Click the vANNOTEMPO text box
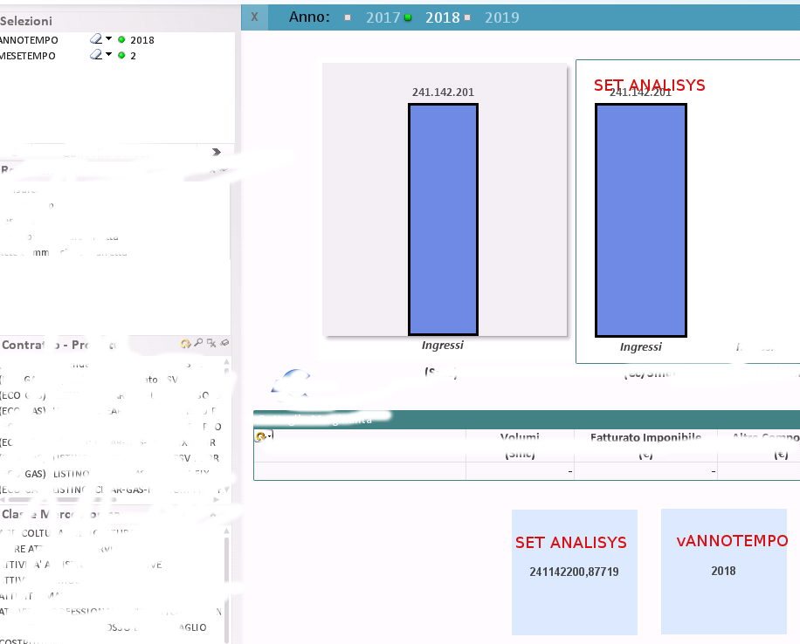 [724, 572]
